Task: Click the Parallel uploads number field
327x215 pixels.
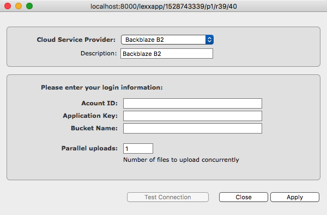Action: pyautogui.click(x=138, y=149)
